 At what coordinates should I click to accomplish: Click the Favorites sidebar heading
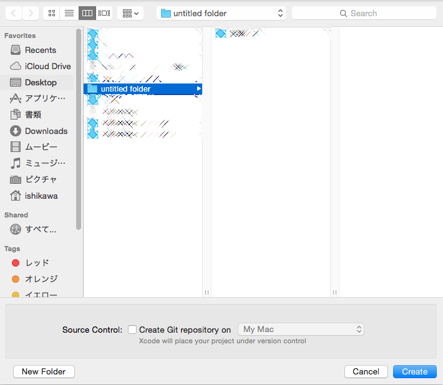click(20, 36)
